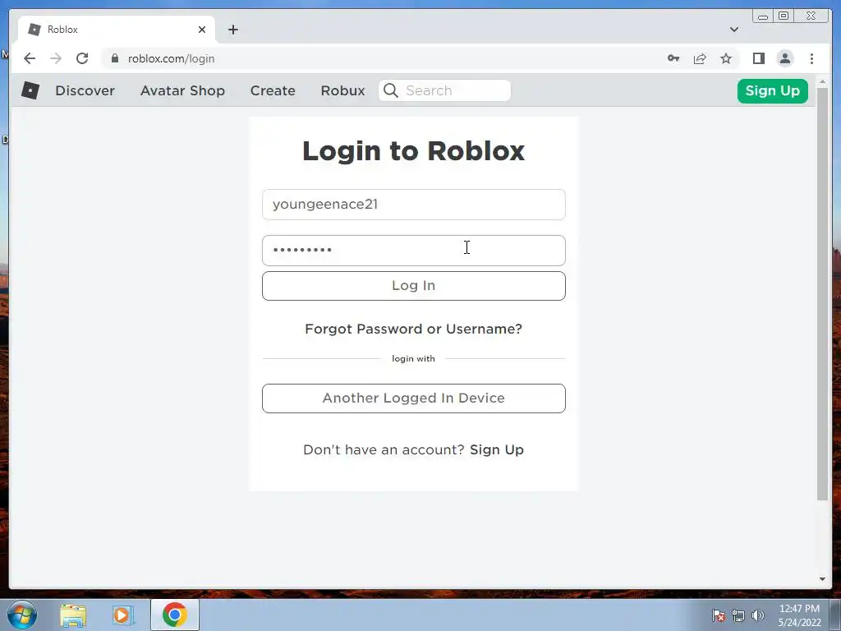This screenshot has height=631, width=841.
Task: Click page scrollbar up arrow
Action: coord(822,82)
